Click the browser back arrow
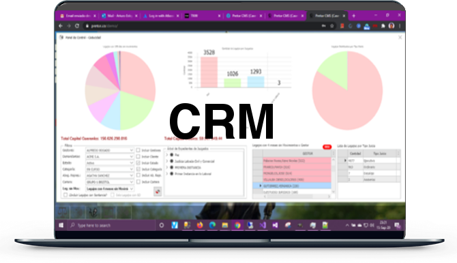The image size is (457, 263). [x=61, y=26]
